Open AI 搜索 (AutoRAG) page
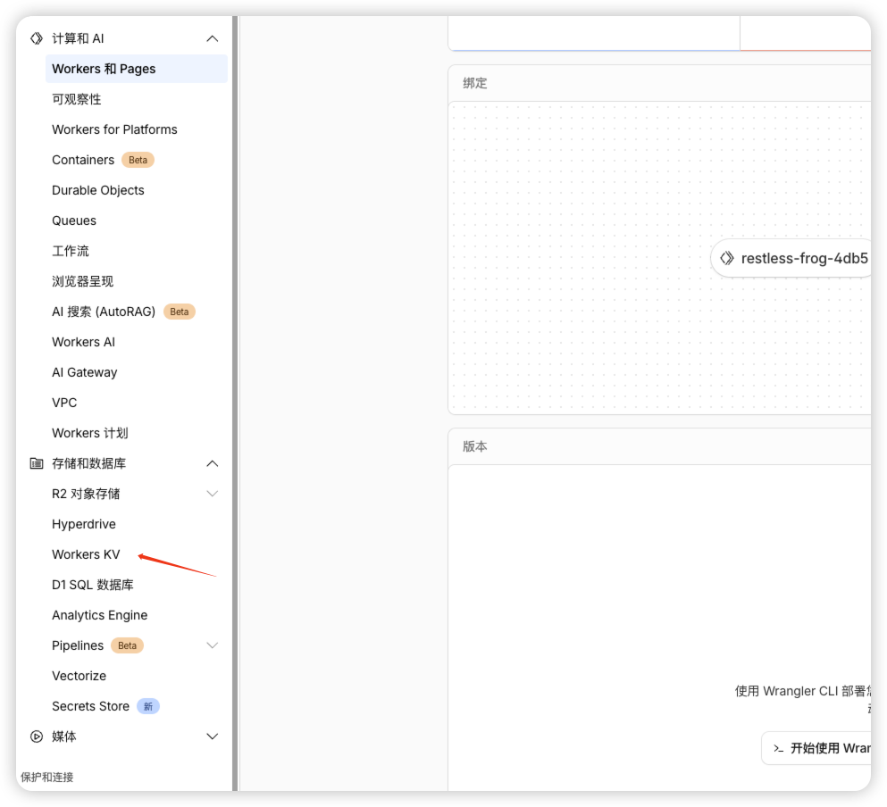 pos(104,312)
